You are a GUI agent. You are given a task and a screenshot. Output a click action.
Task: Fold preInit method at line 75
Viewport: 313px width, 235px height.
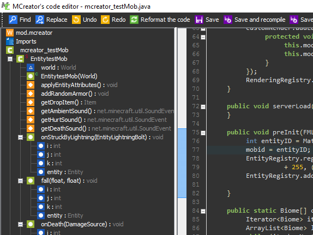tap(203, 133)
